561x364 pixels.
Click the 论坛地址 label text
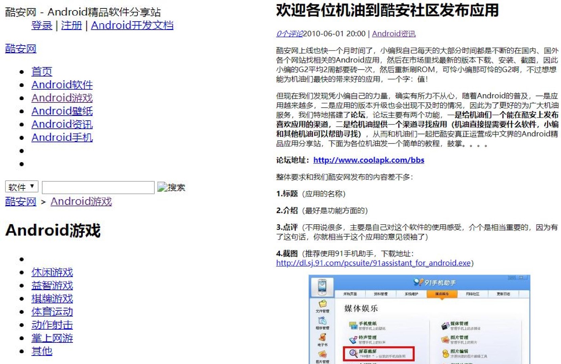pyautogui.click(x=293, y=160)
